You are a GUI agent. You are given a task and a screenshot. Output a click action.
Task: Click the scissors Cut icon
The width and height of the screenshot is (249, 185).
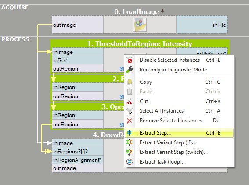click(130, 101)
